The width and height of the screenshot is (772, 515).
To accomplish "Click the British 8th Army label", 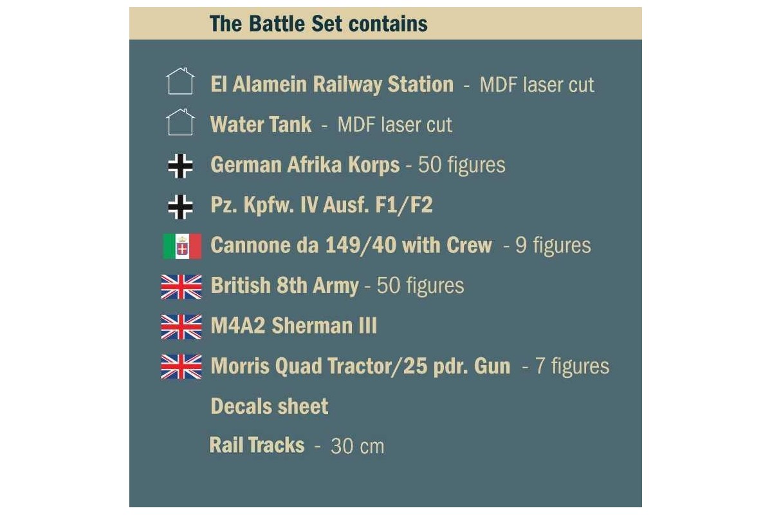I will pyautogui.click(x=284, y=286).
